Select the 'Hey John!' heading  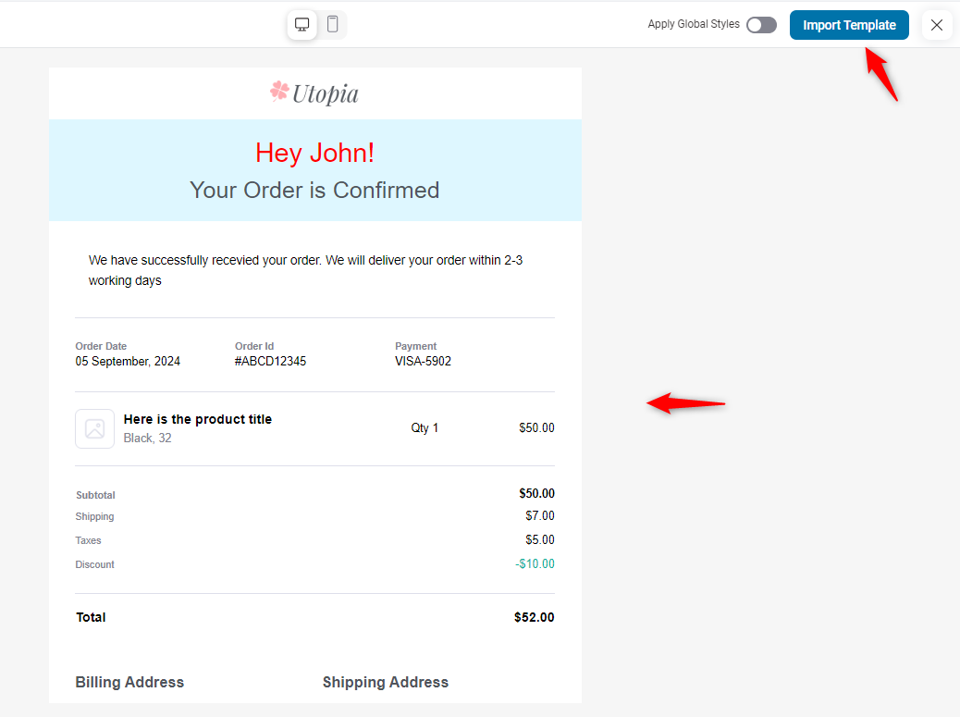[x=314, y=153]
